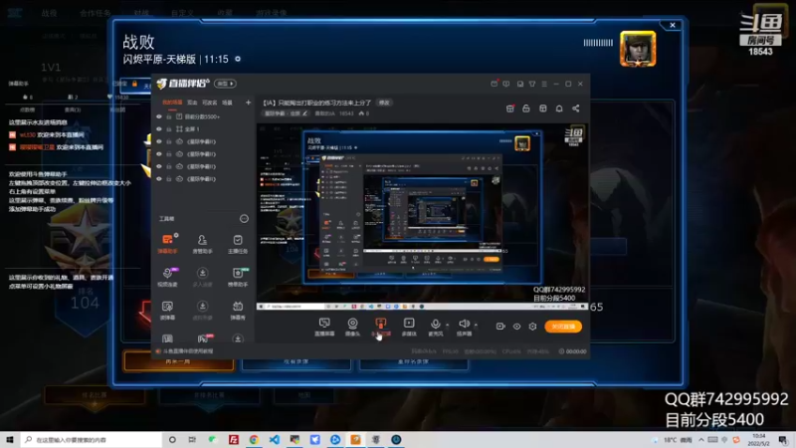Open the notification bell icon
The image size is (796, 448).
click(559, 109)
